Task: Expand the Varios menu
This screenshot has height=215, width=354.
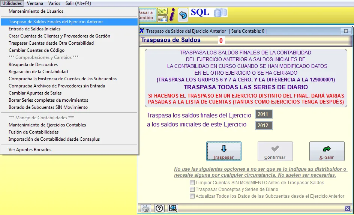Action: [x=54, y=3]
